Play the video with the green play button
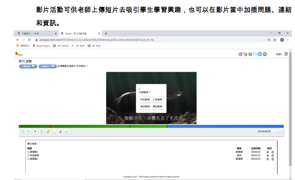 click(29, 131)
